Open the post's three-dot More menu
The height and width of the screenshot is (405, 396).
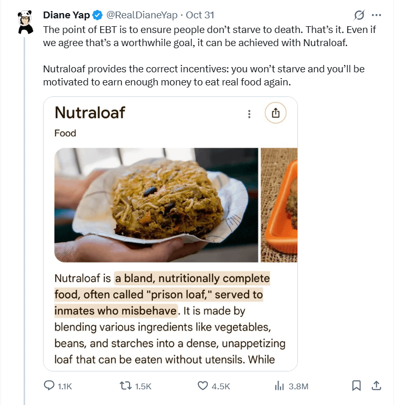[376, 15]
